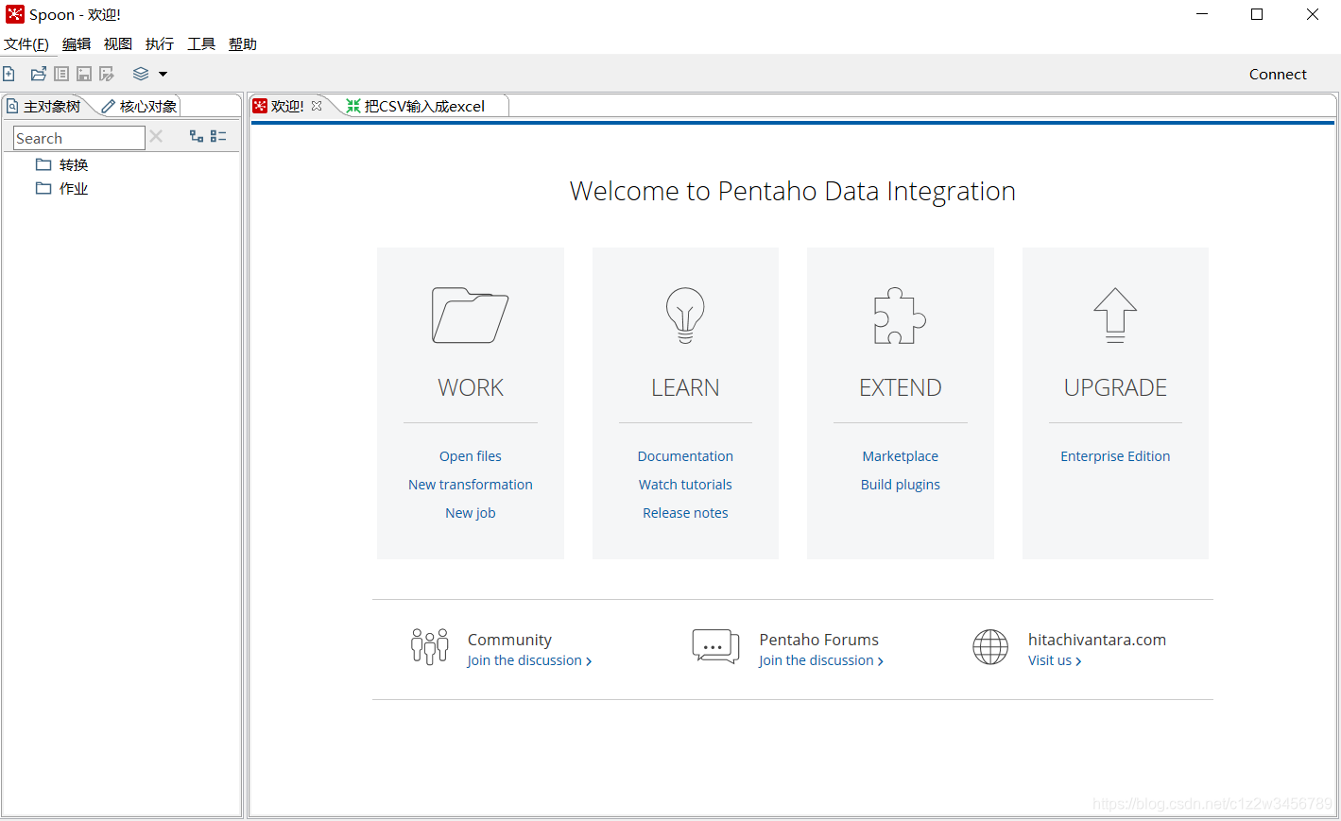Select the 转换 folder in tree

click(x=62, y=164)
